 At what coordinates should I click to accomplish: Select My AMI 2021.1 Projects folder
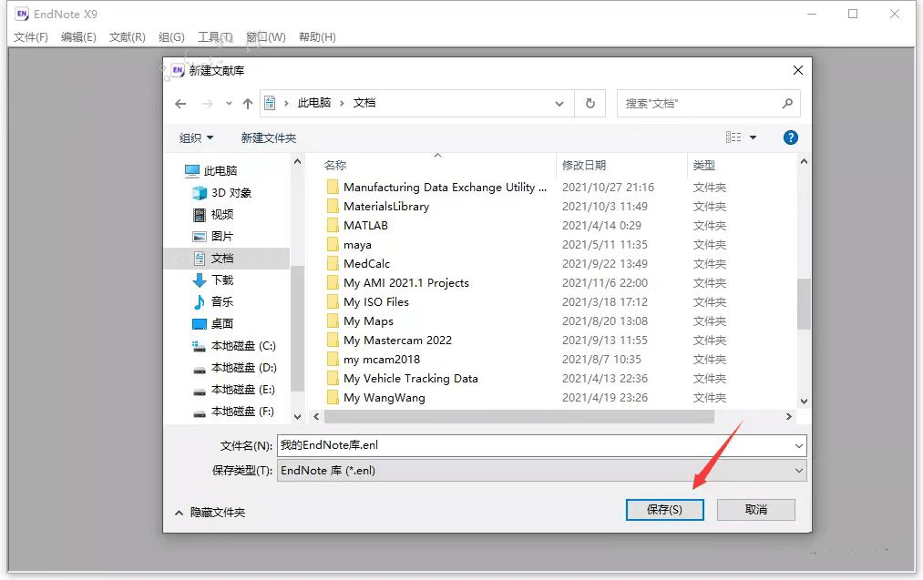[x=406, y=283]
